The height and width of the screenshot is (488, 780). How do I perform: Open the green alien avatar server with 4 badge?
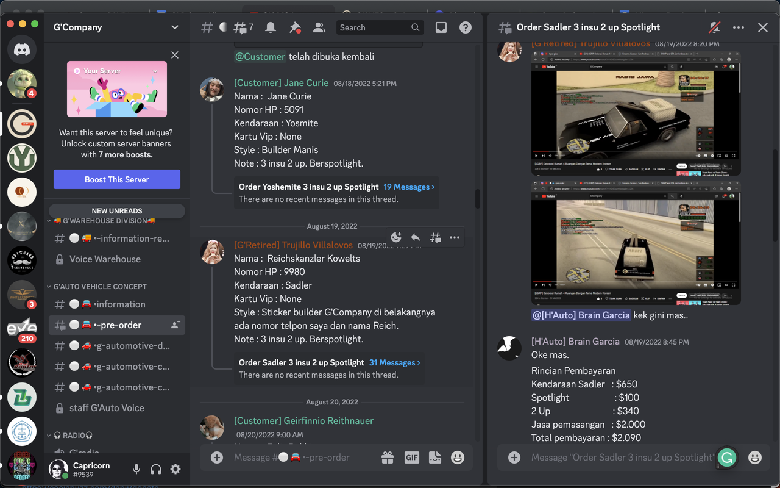pos(22,84)
